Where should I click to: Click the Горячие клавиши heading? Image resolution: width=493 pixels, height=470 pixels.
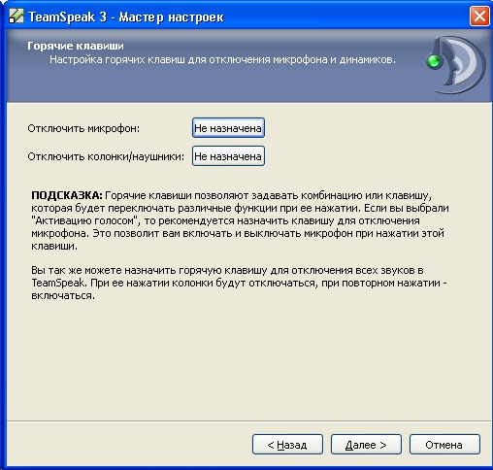pos(76,46)
